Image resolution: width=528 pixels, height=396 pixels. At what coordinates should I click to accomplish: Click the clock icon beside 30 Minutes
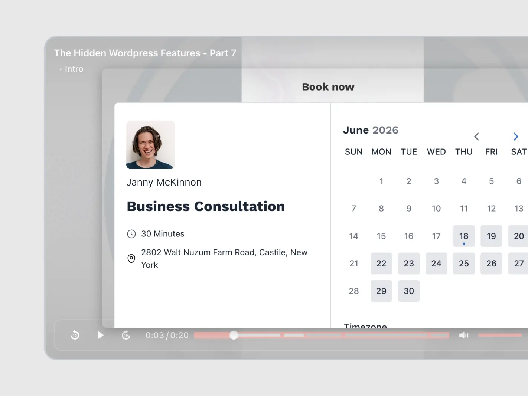pos(131,234)
